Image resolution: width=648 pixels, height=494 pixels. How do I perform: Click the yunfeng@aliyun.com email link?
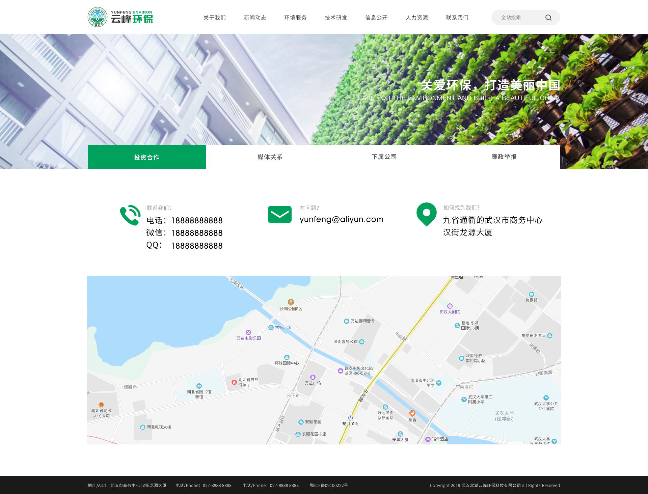coord(341,219)
